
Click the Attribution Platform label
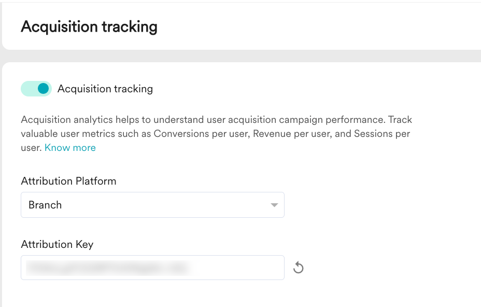pos(69,181)
